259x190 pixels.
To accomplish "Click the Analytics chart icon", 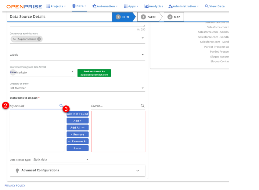I will tap(146, 6).
